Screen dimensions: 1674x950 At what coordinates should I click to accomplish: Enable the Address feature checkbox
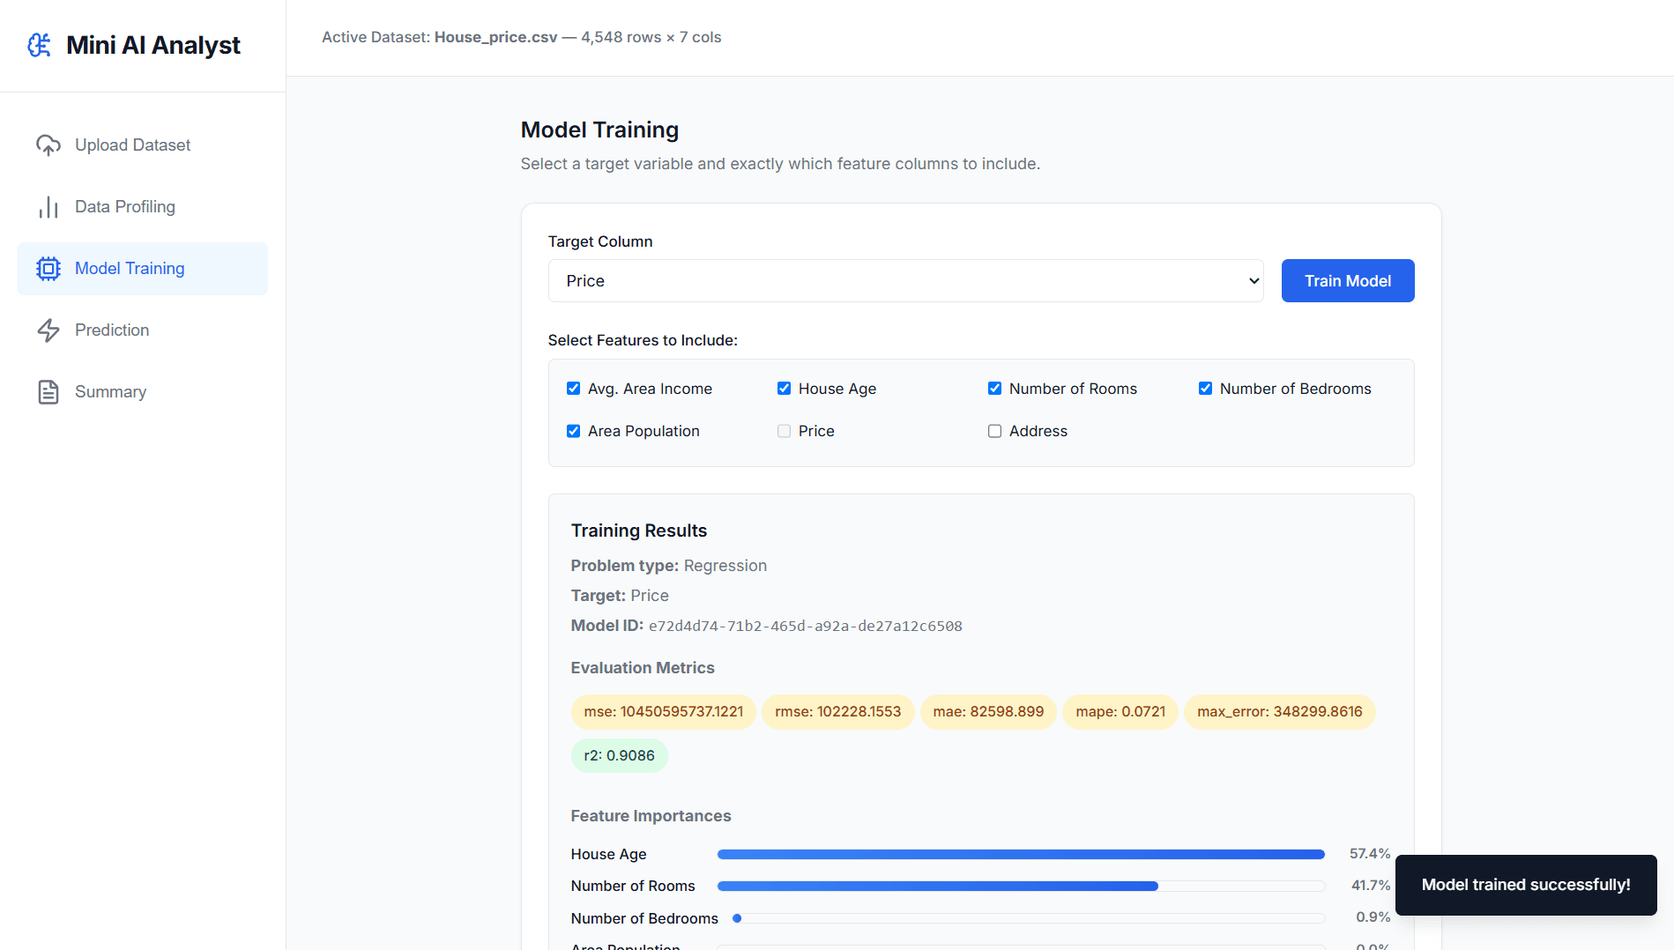(x=994, y=431)
